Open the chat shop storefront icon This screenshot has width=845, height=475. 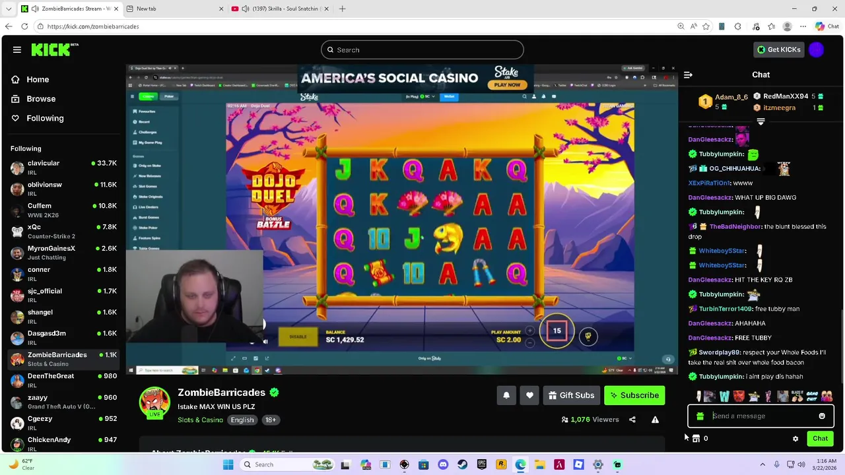point(696,439)
